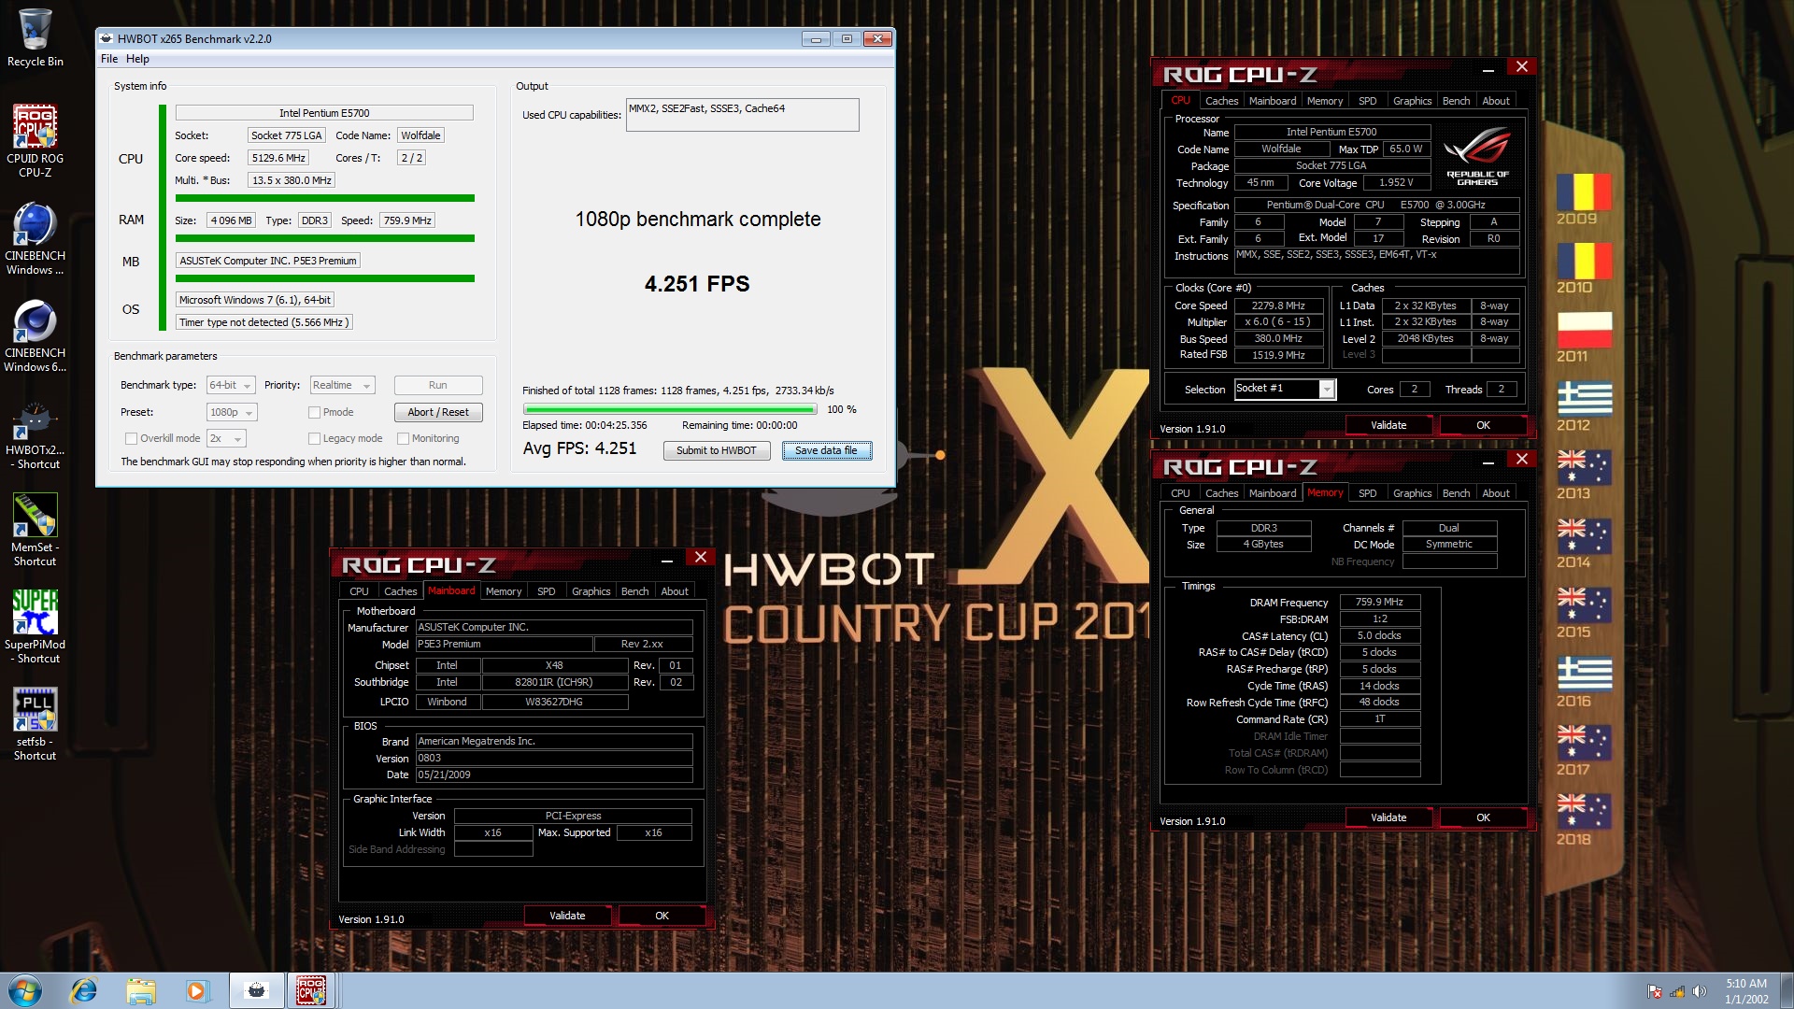This screenshot has height=1009, width=1794.
Task: Open the Help menu in HWBOT x265
Action: coord(137,59)
